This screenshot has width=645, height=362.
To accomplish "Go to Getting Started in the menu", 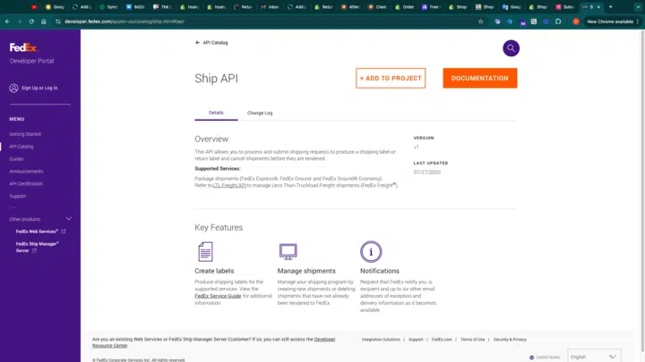I will click(x=25, y=134).
